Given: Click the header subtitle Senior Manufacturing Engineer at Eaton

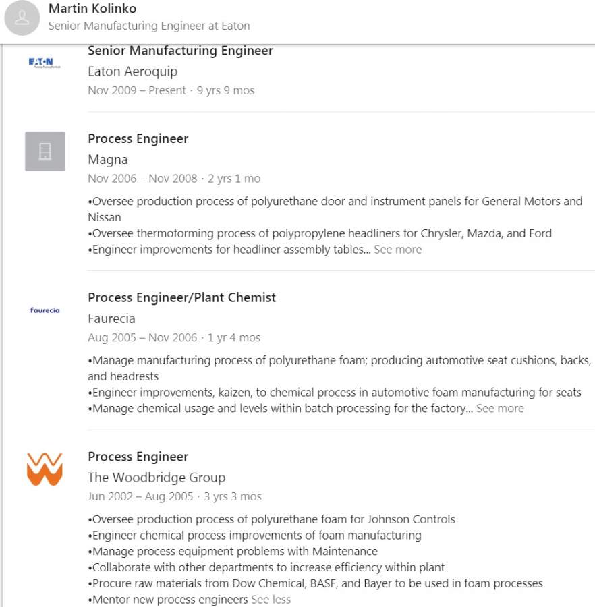Looking at the screenshot, I should coord(149,26).
